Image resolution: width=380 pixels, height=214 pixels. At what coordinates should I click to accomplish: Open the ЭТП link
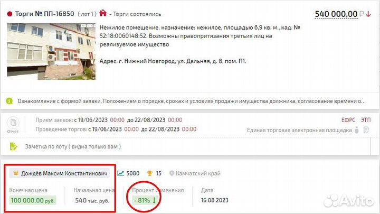pos(366,120)
